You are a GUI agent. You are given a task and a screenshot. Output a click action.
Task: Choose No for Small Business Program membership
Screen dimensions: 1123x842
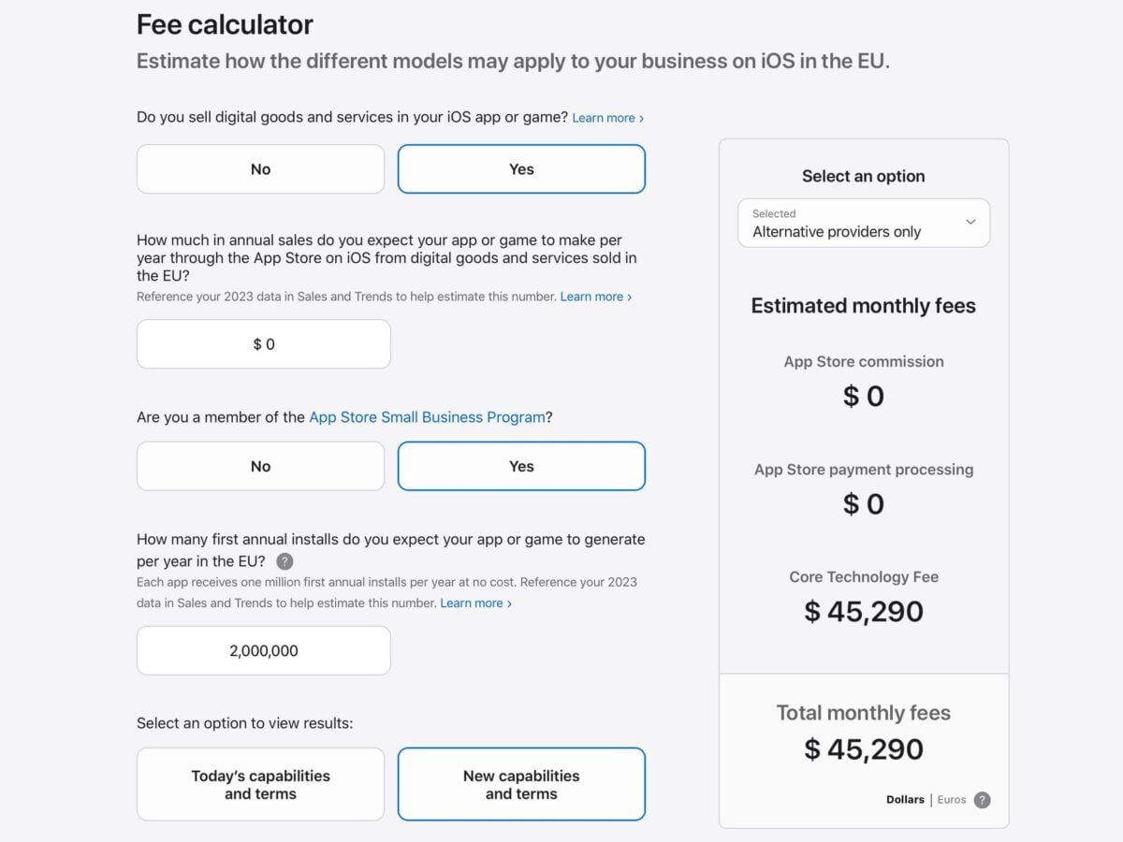[260, 466]
